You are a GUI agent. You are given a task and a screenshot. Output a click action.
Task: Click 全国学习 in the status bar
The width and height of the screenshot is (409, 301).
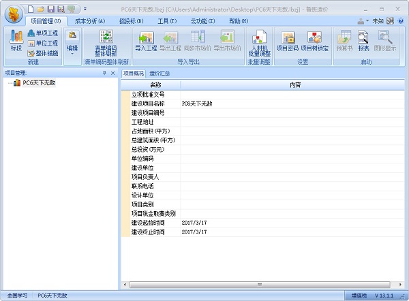coord(17,296)
